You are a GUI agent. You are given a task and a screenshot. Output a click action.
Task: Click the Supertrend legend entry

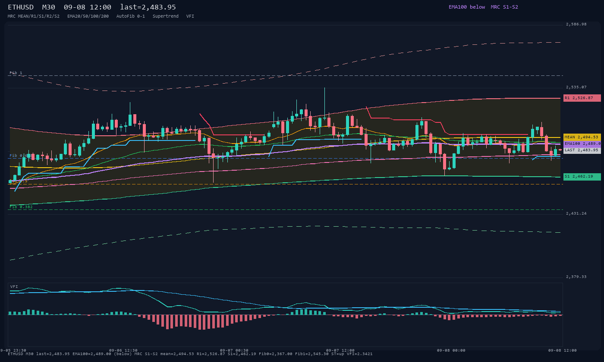[166, 16]
